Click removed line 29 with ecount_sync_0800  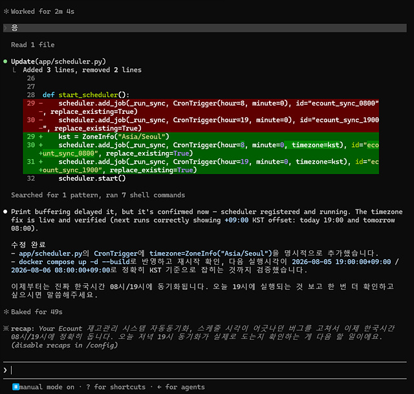(x=201, y=107)
